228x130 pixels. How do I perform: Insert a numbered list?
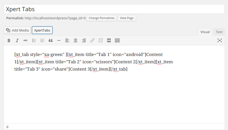(x=42, y=40)
